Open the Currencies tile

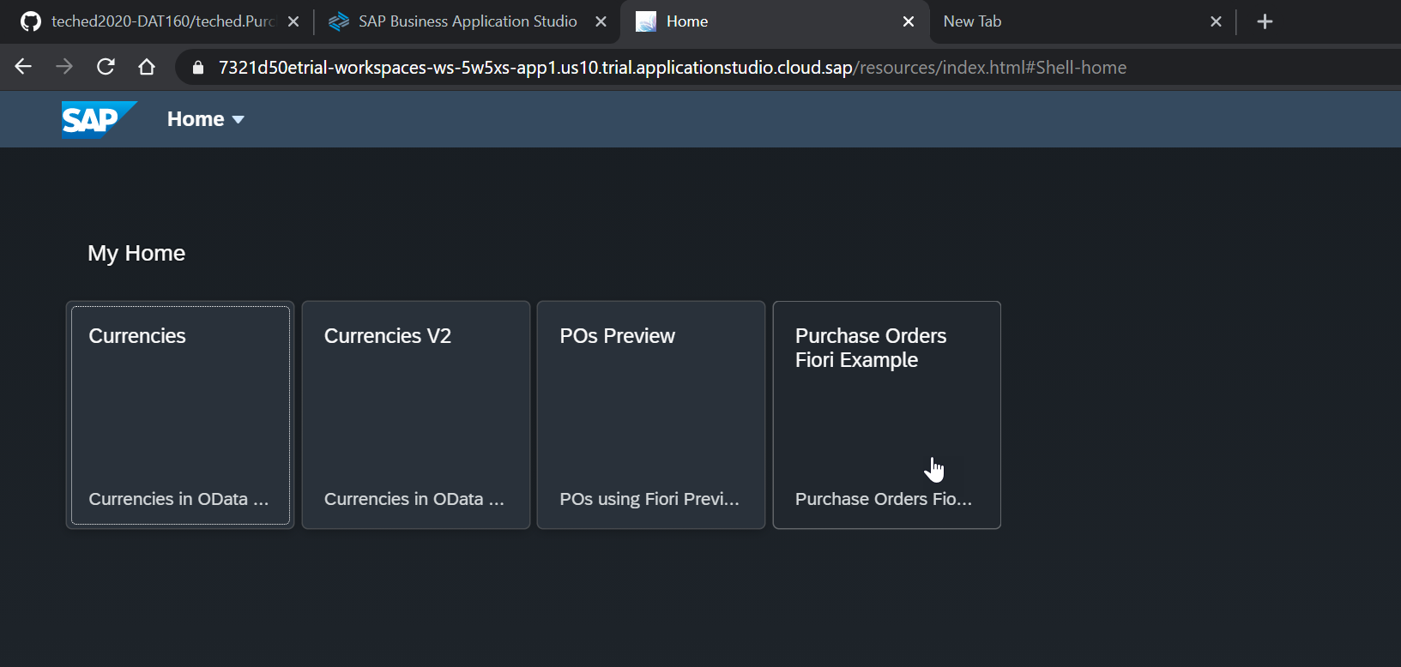pyautogui.click(x=180, y=415)
